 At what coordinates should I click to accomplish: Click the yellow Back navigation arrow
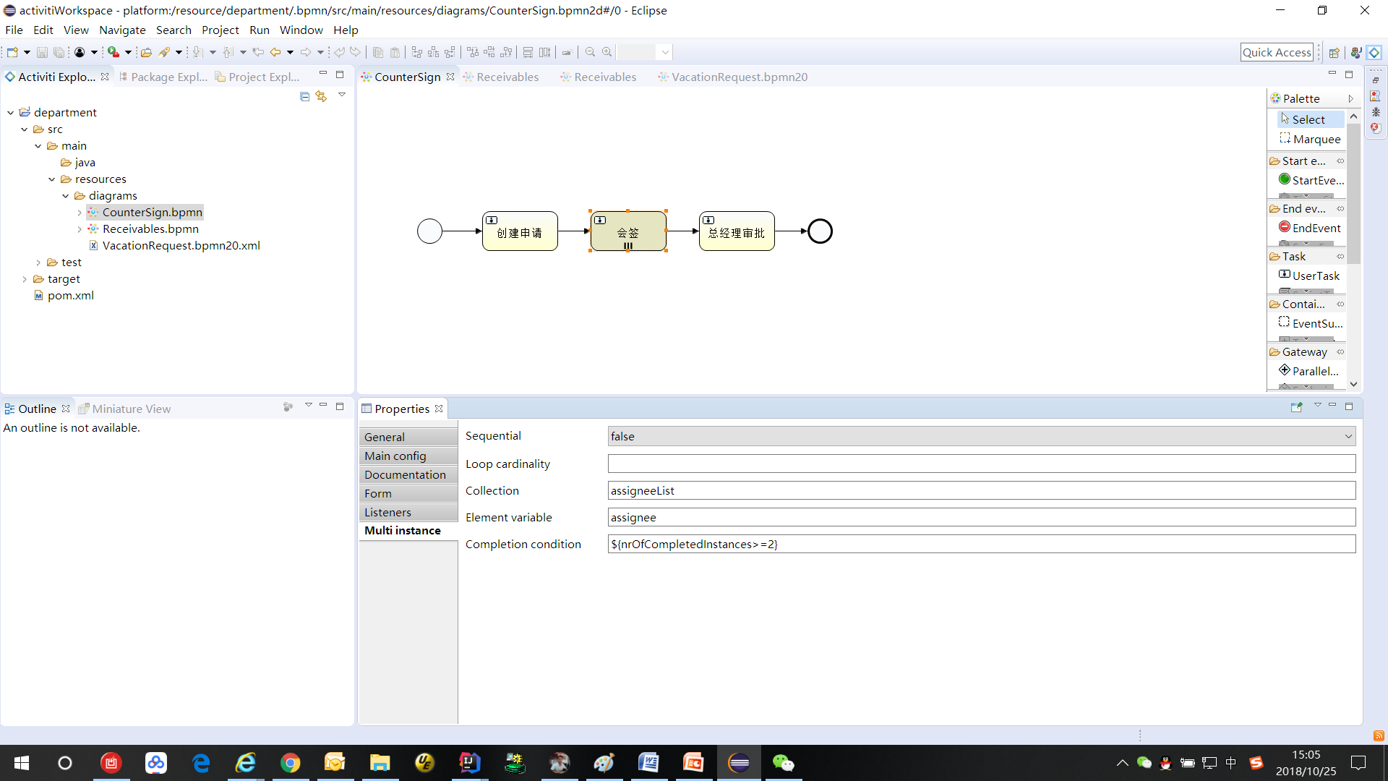(275, 52)
